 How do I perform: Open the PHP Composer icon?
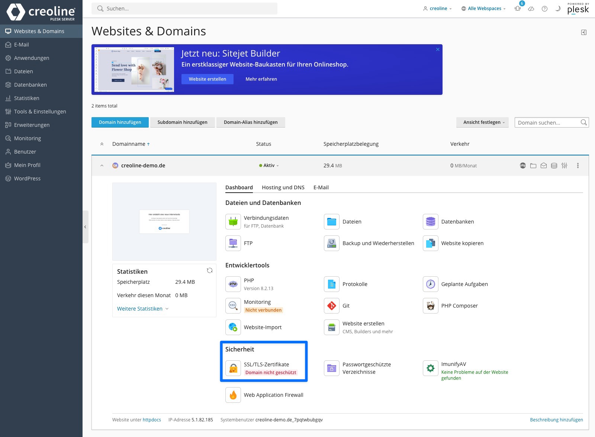[431, 306]
